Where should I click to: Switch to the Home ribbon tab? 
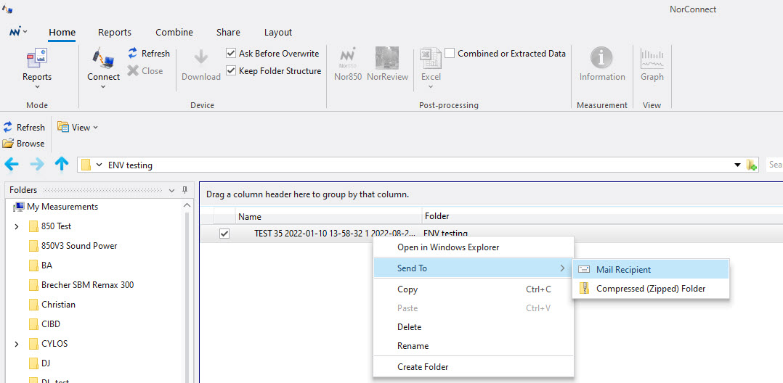62,33
